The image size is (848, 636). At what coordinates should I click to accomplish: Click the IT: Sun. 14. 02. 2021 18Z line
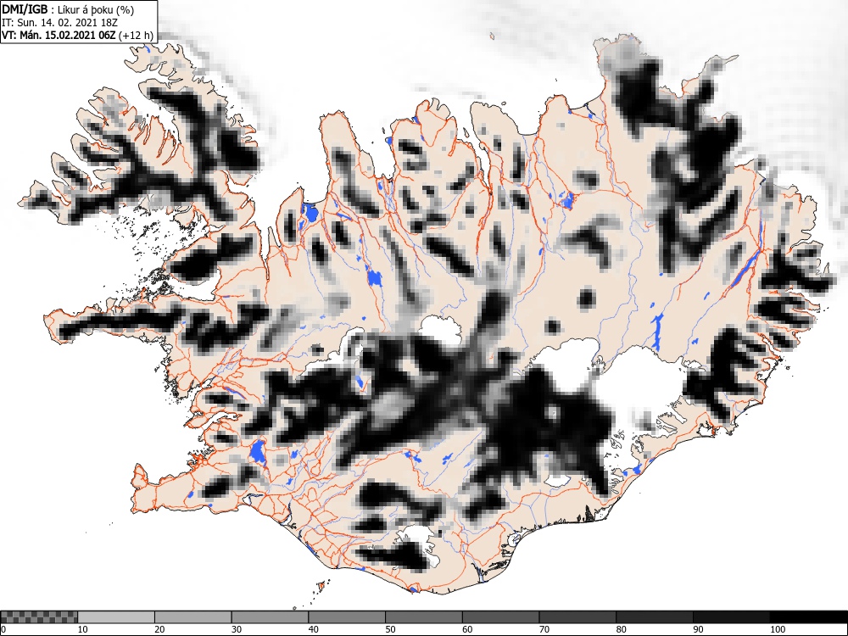(x=59, y=23)
